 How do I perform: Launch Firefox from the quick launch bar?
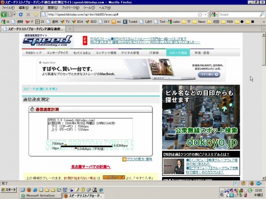tap(29, 190)
